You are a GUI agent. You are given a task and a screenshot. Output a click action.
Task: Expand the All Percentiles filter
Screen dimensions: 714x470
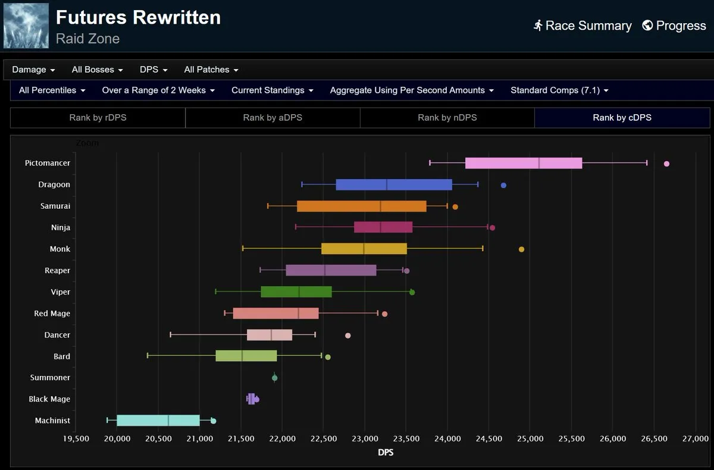[x=52, y=90]
